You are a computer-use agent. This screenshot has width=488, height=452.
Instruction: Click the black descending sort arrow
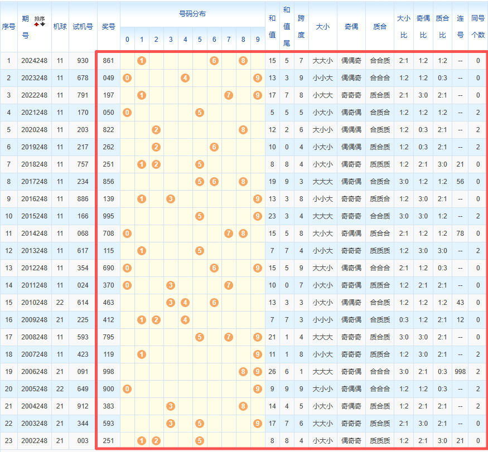coord(42,25)
